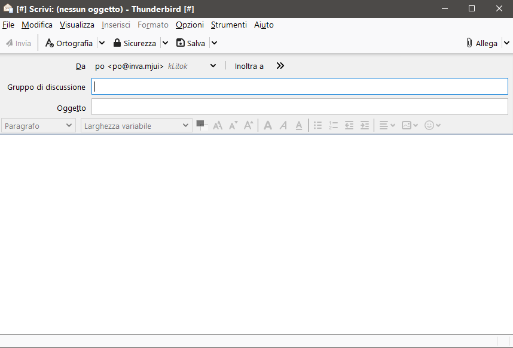
Task: Click inside the message body area
Action: tap(256, 234)
